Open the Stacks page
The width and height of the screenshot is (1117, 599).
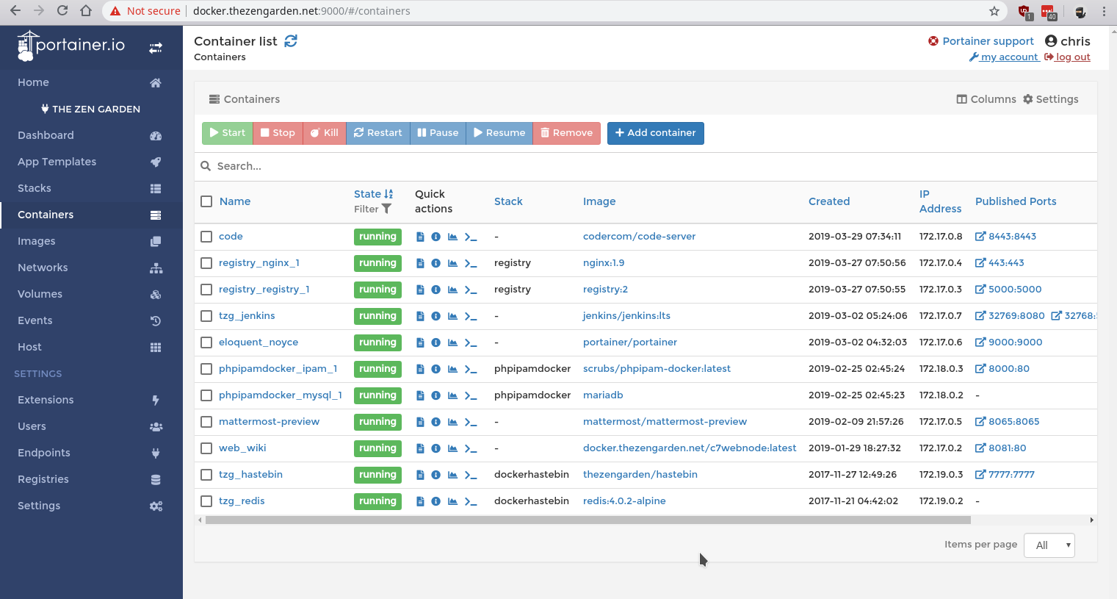pyautogui.click(x=91, y=188)
